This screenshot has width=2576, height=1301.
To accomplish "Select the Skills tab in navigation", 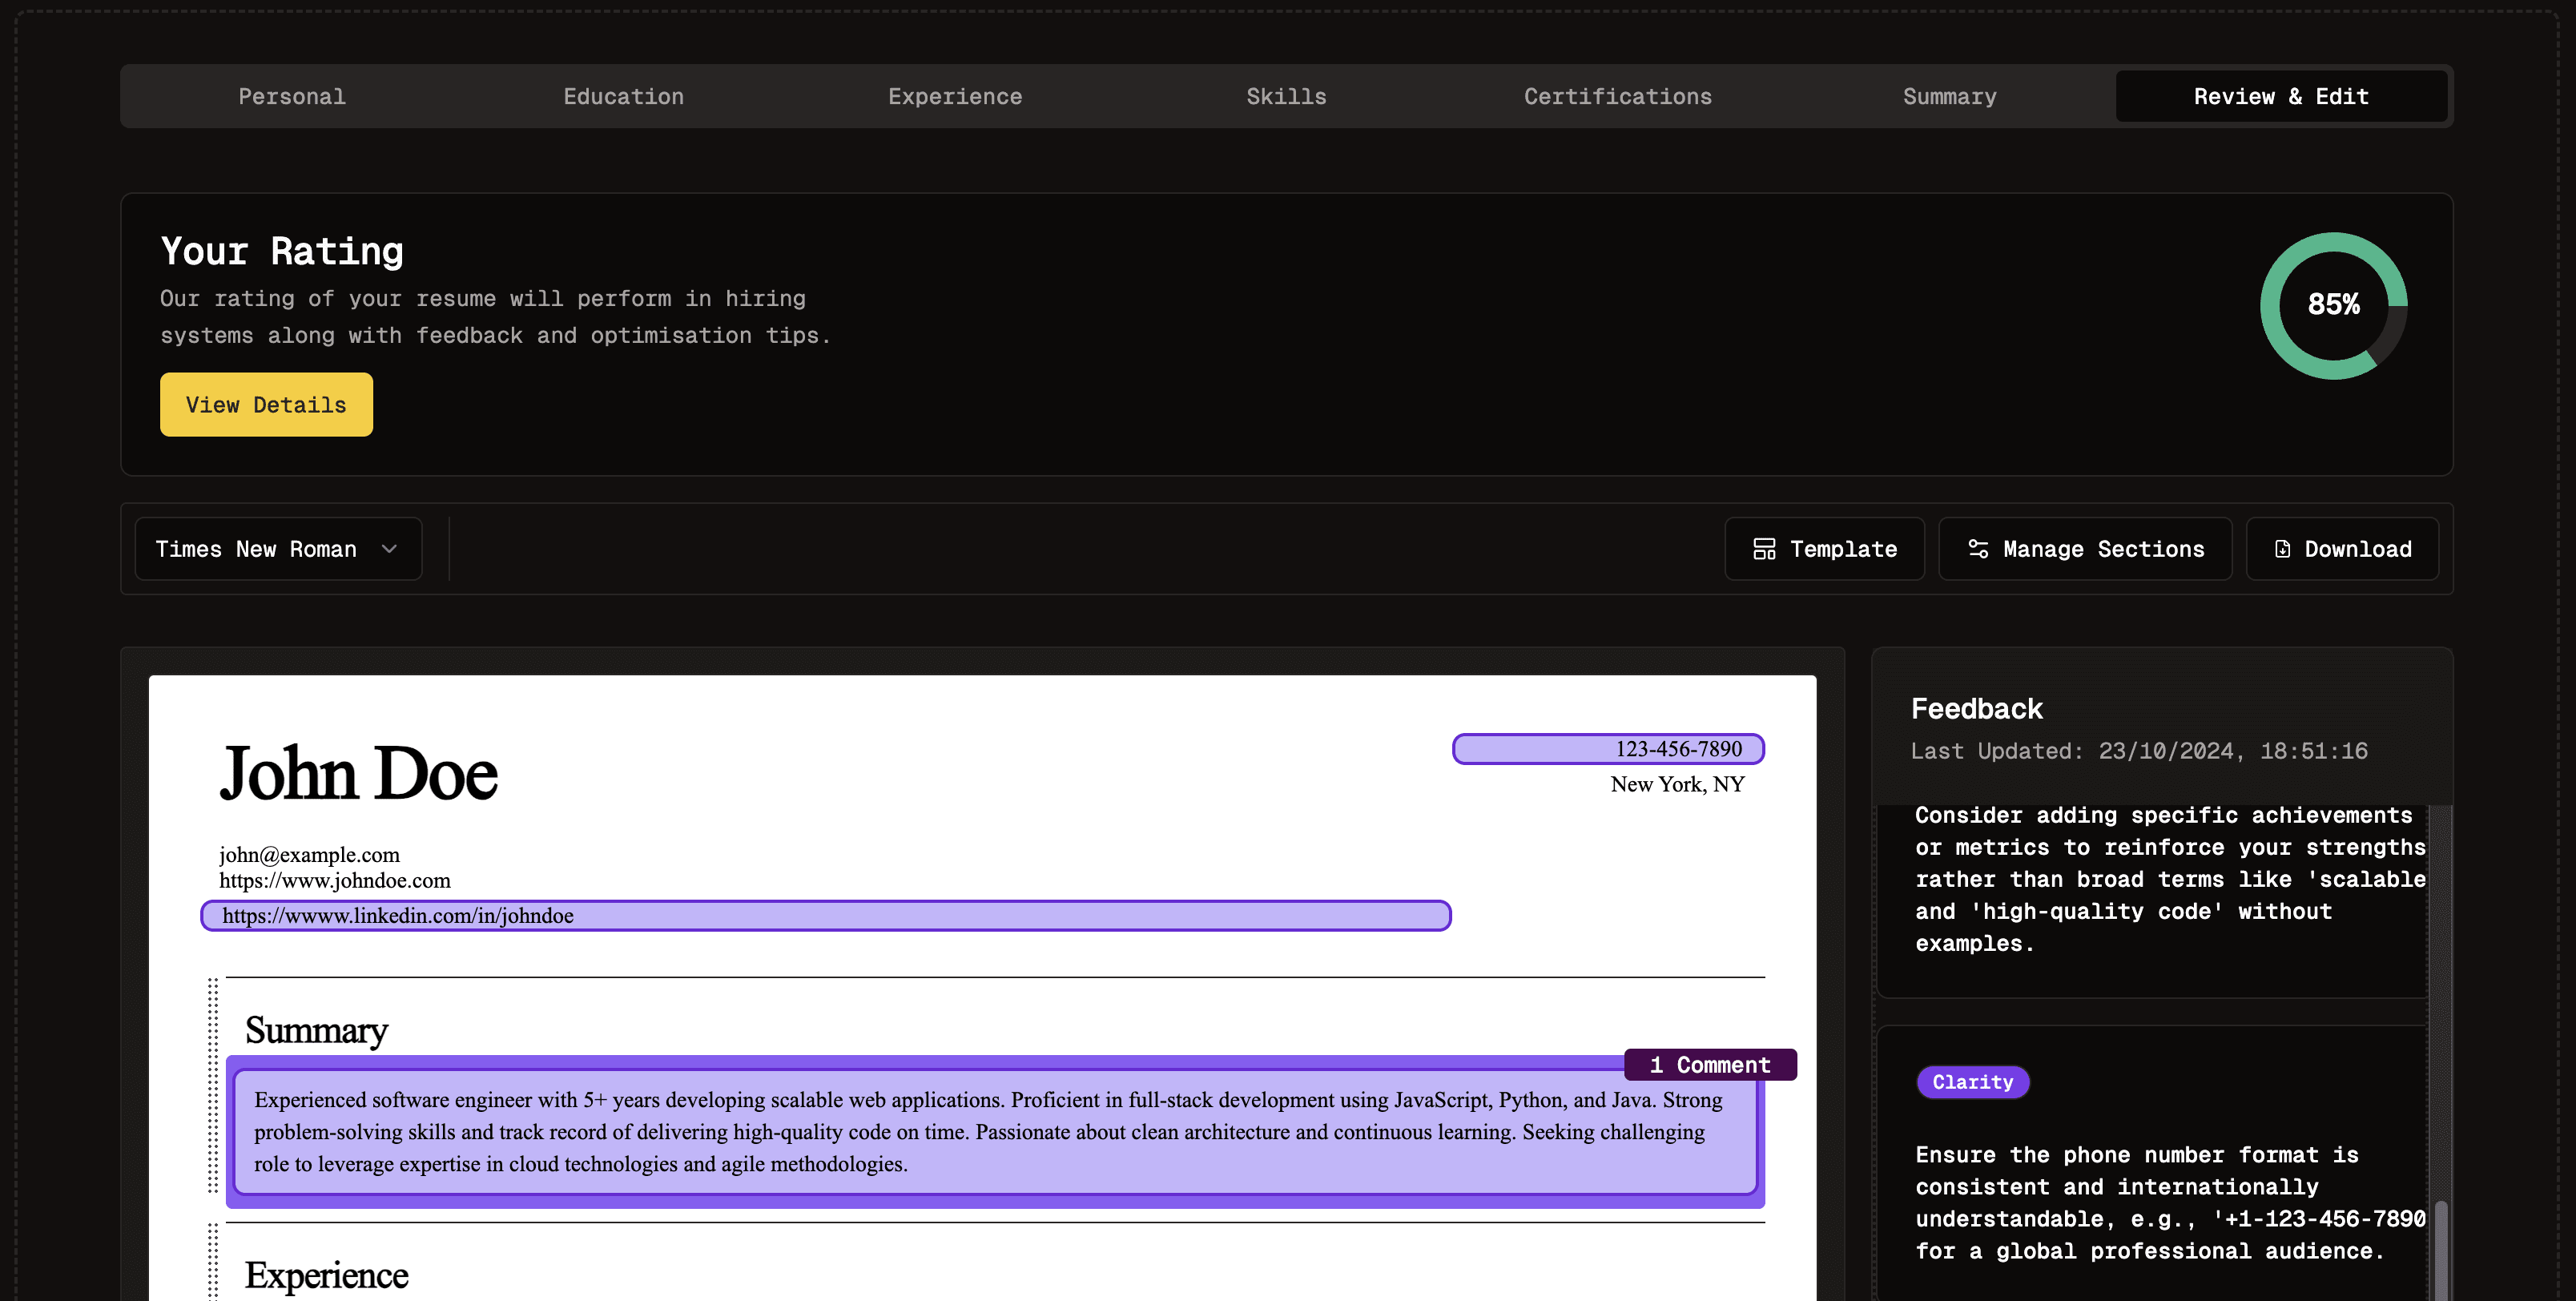I will [x=1287, y=96].
